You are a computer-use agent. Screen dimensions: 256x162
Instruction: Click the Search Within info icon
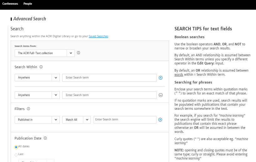tap(41, 67)
